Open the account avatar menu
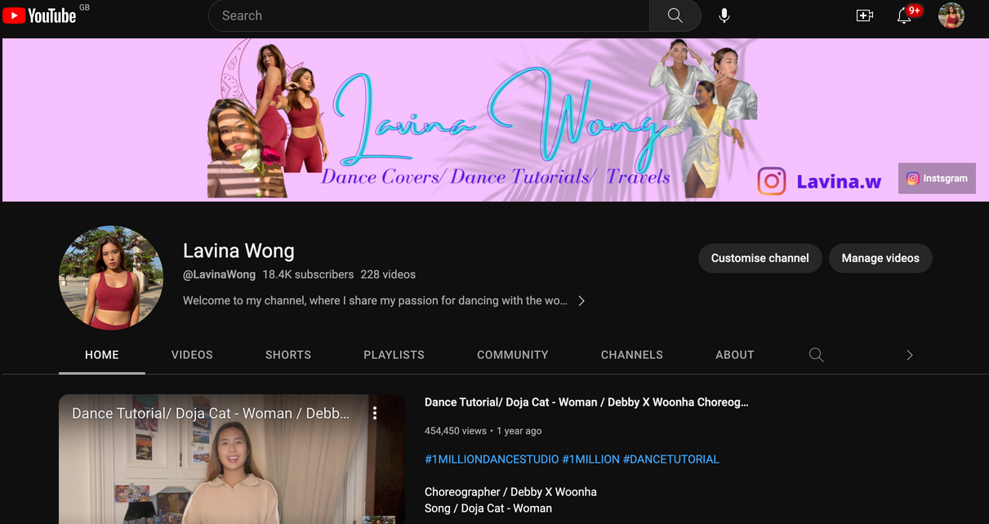989x524 pixels. tap(951, 16)
